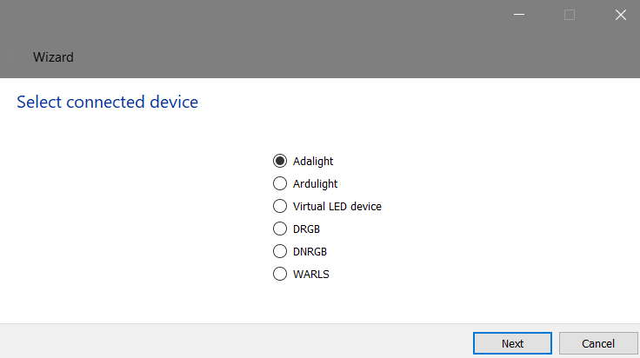Enable the DRGB radio button

[x=280, y=229]
